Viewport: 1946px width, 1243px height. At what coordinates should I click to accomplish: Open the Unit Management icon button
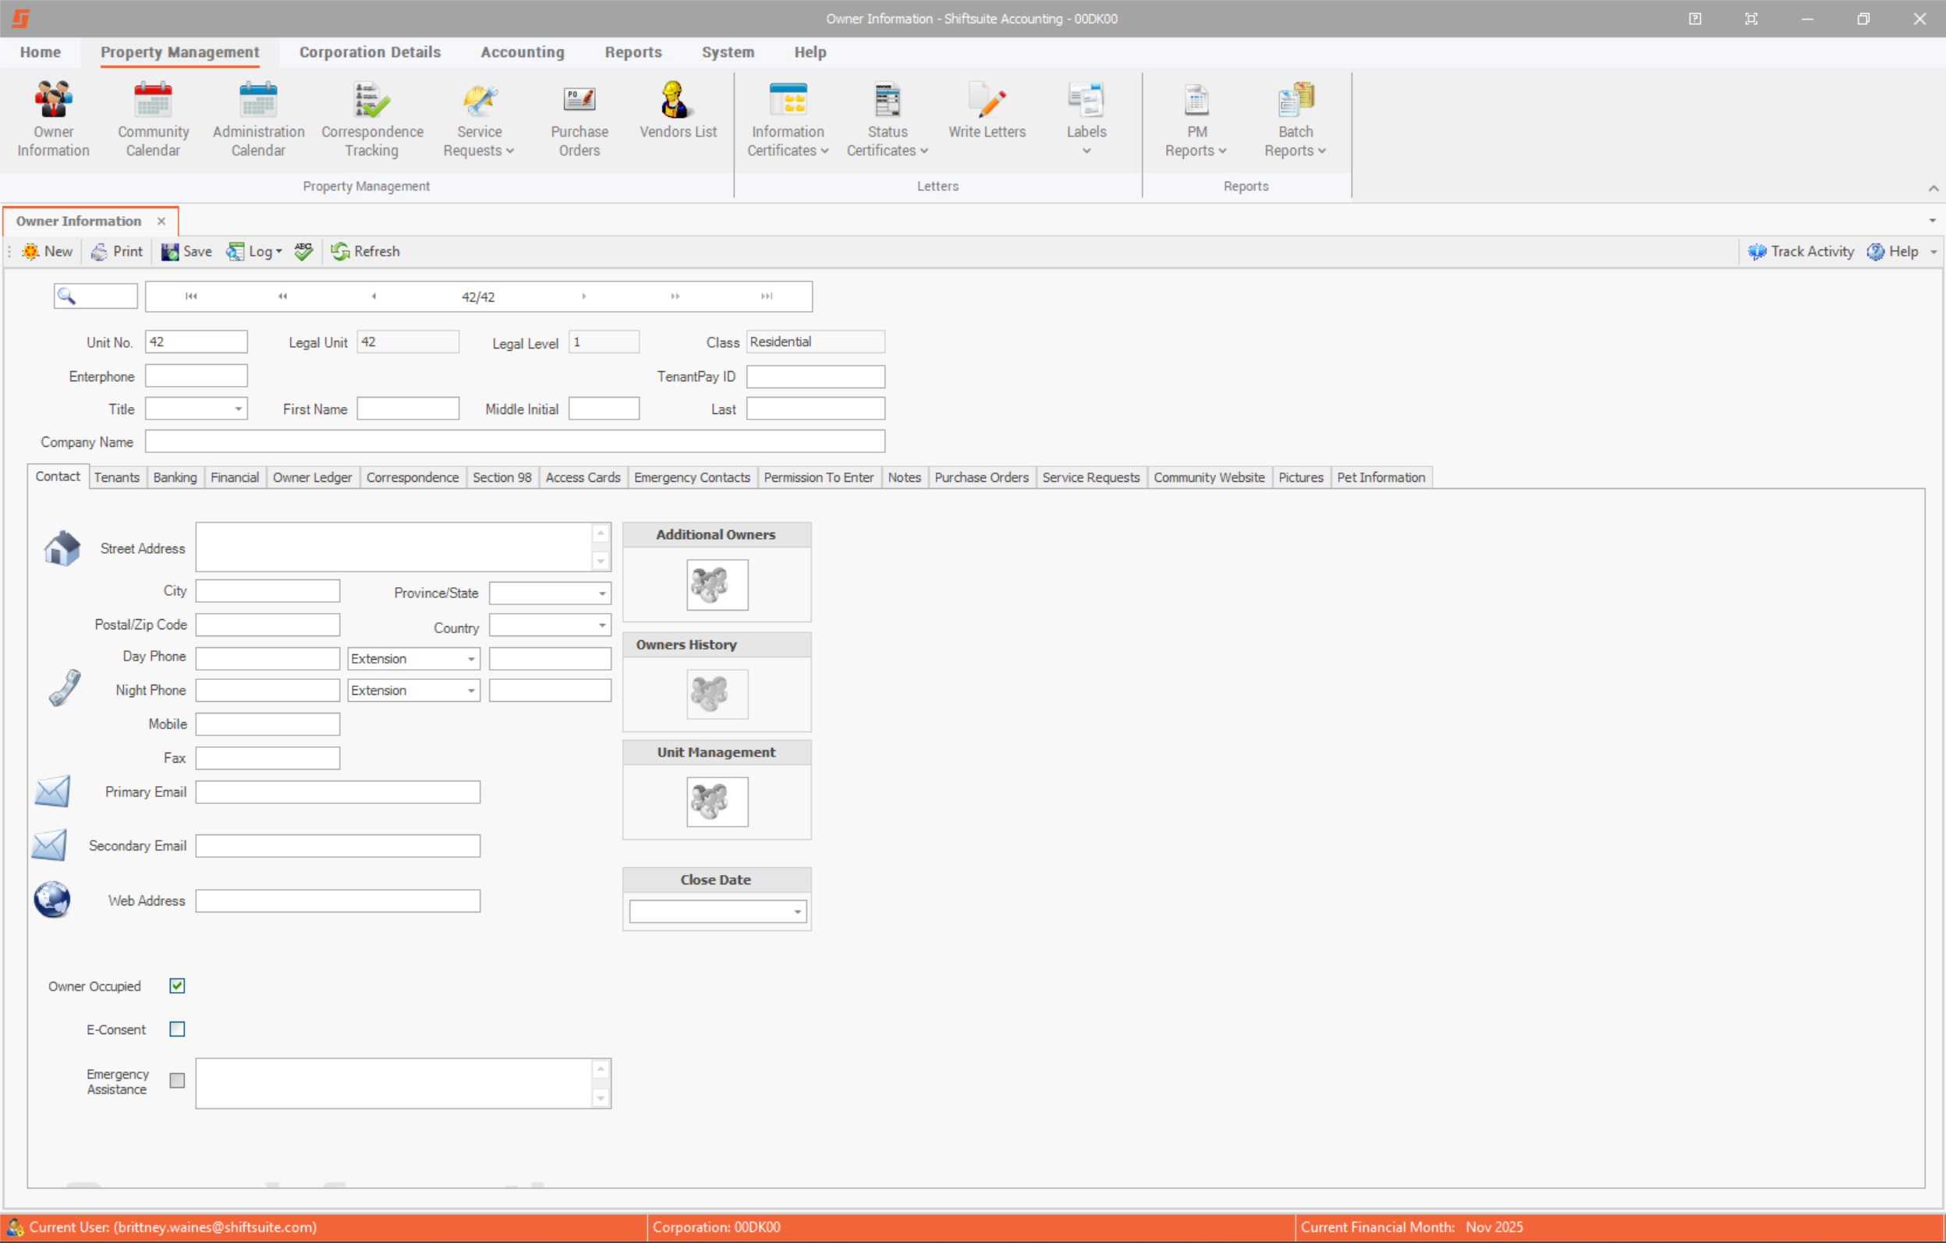[716, 801]
